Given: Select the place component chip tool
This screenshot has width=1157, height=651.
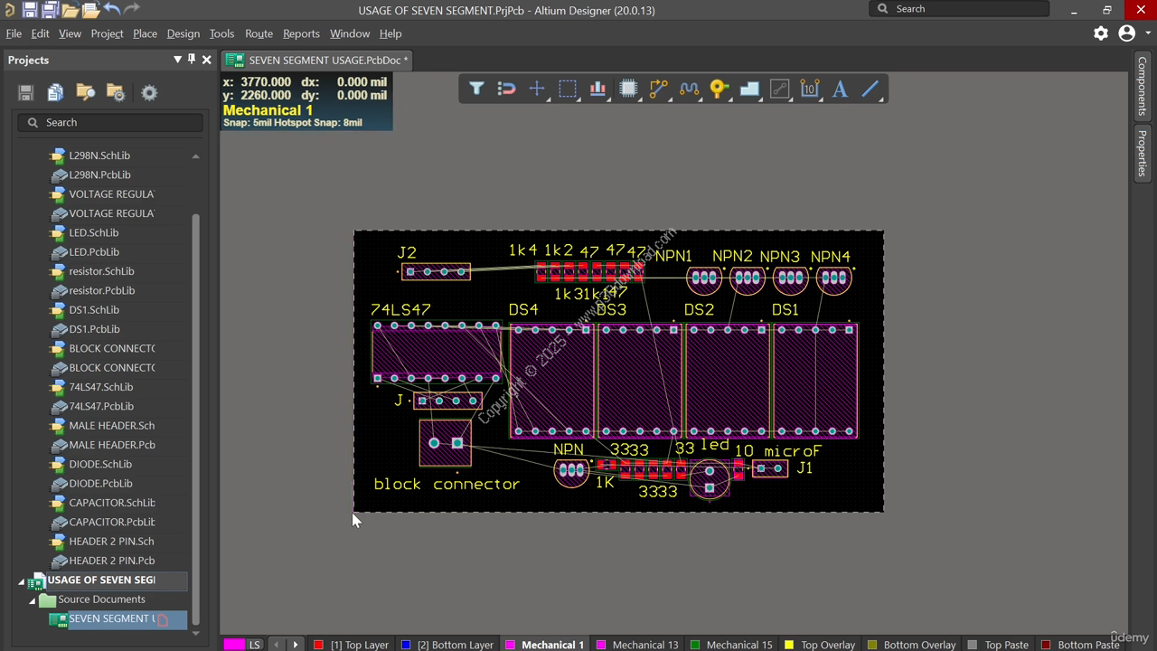Looking at the screenshot, I should point(628,89).
